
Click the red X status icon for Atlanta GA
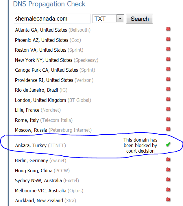[x=168, y=29]
